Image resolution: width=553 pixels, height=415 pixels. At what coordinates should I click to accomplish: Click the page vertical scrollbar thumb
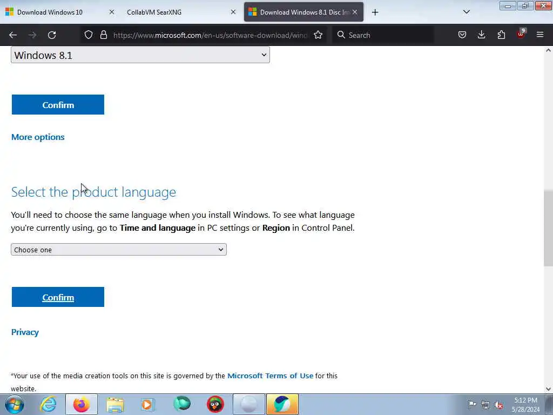point(548,229)
